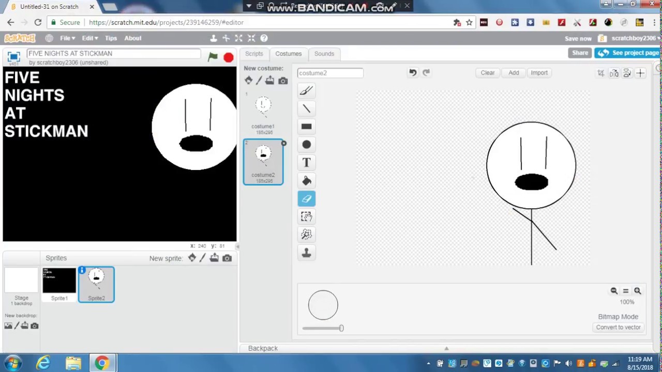Expand the Backpack panel
The image size is (662, 372).
tap(446, 348)
